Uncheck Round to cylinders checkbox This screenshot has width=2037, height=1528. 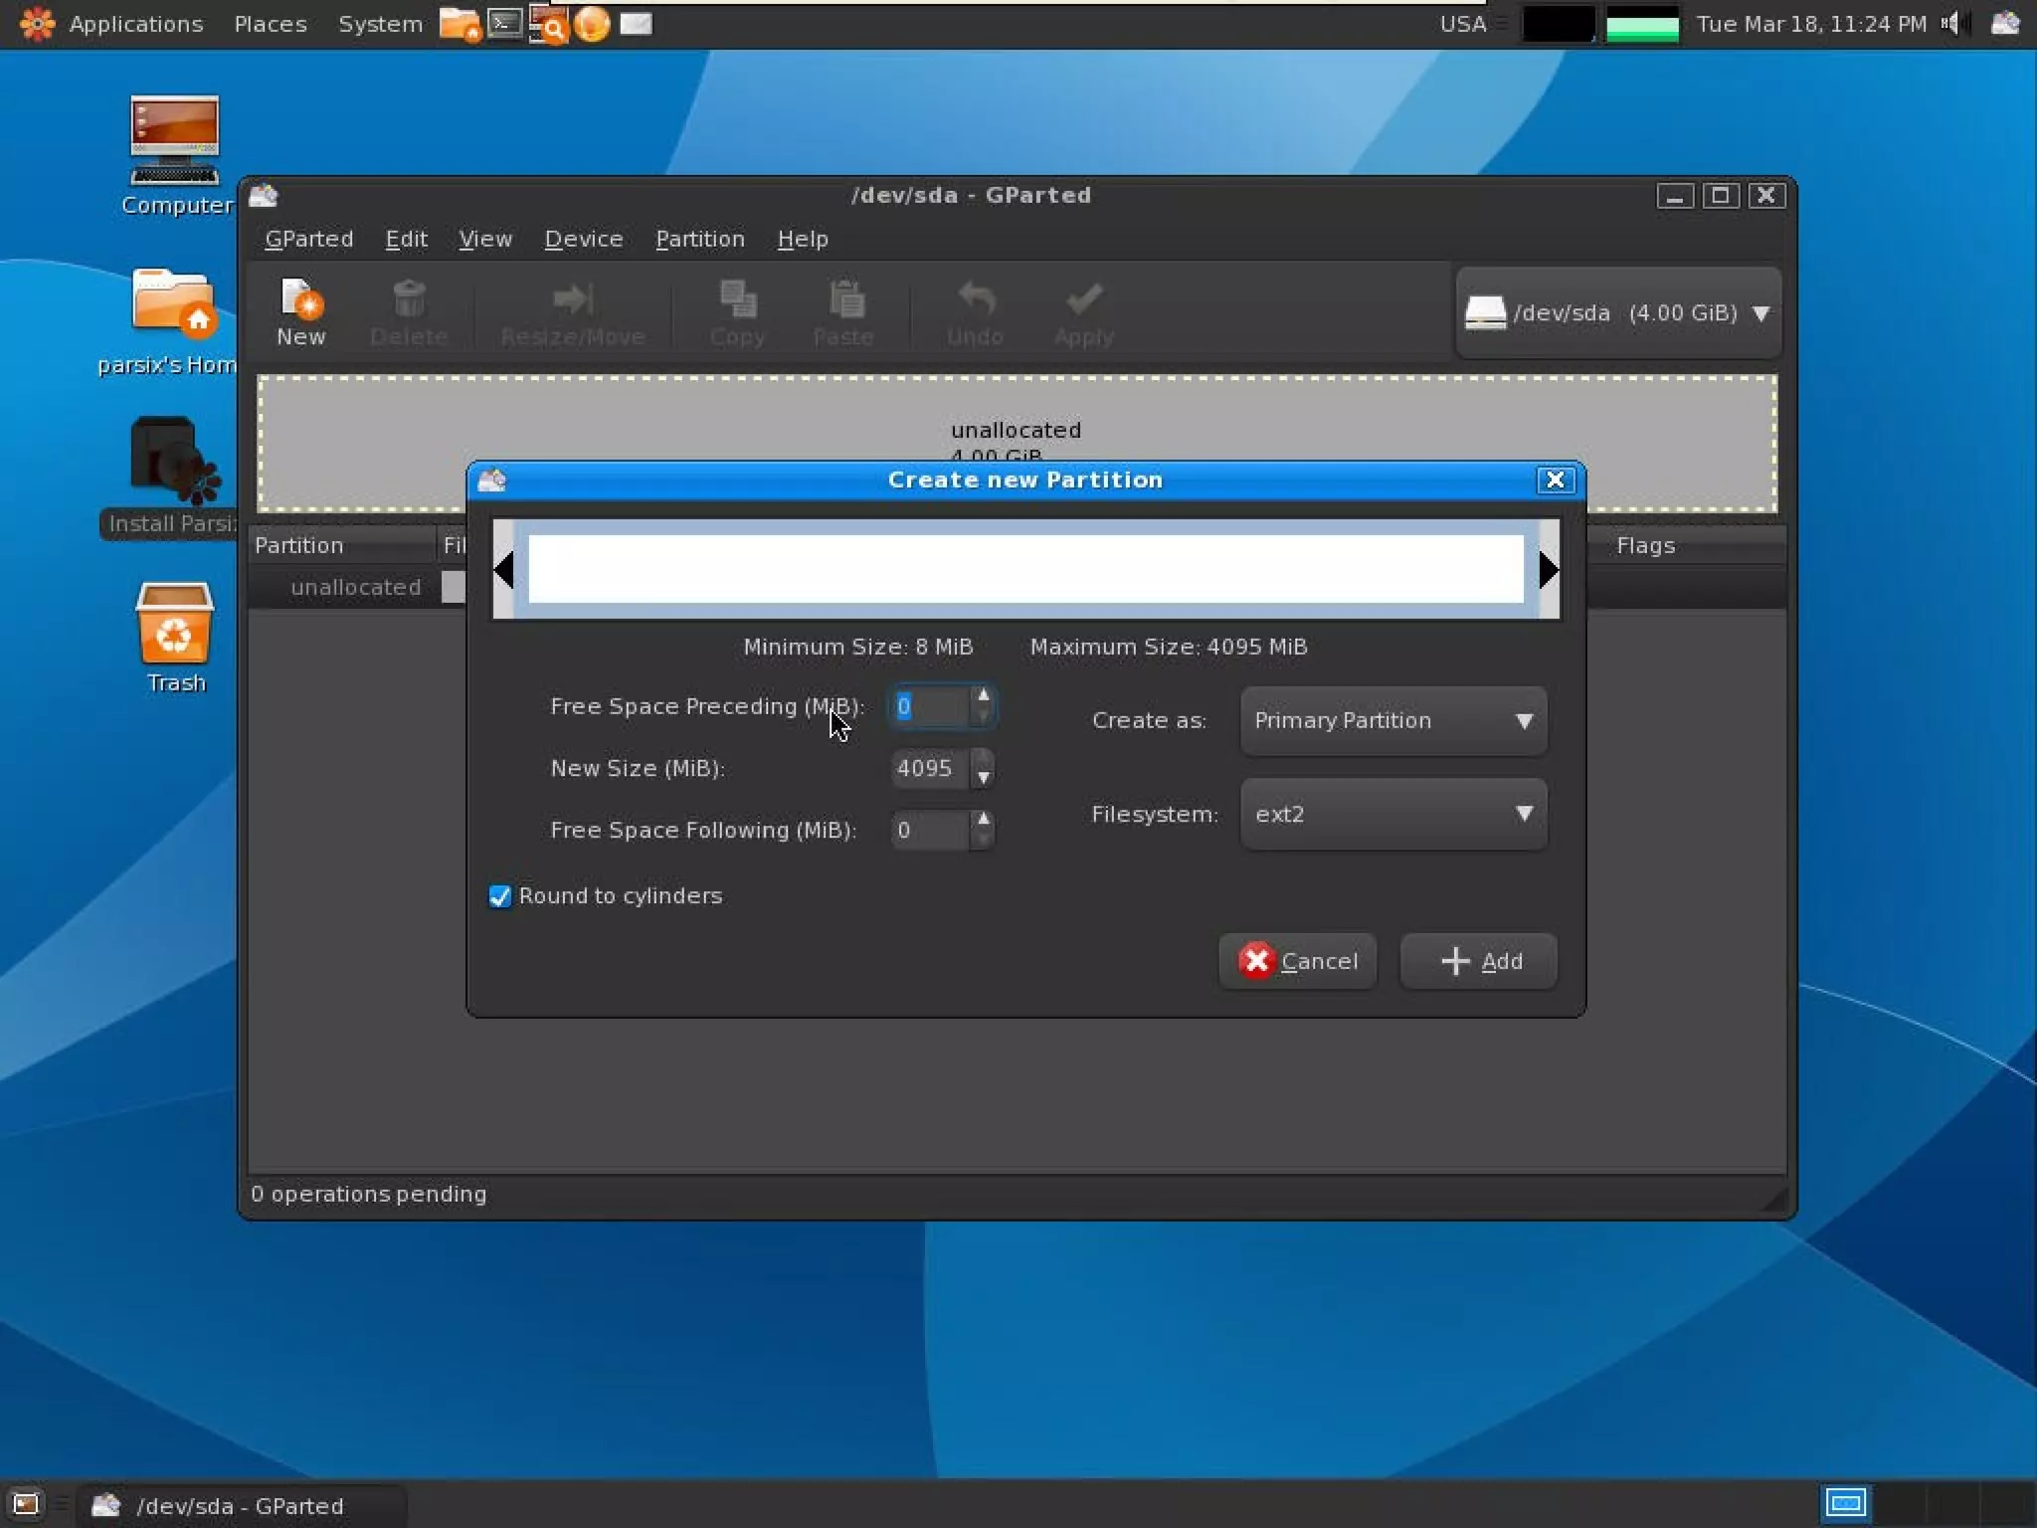[500, 896]
